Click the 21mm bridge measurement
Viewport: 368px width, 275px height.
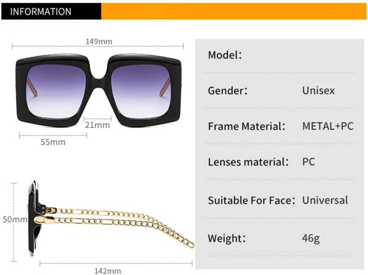(x=98, y=125)
